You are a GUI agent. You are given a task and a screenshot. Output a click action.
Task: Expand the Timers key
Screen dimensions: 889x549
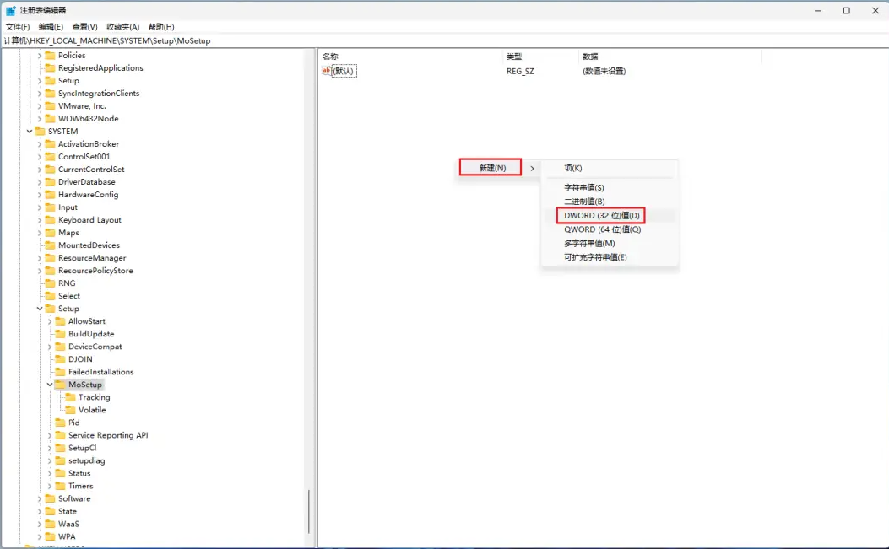[50, 486]
